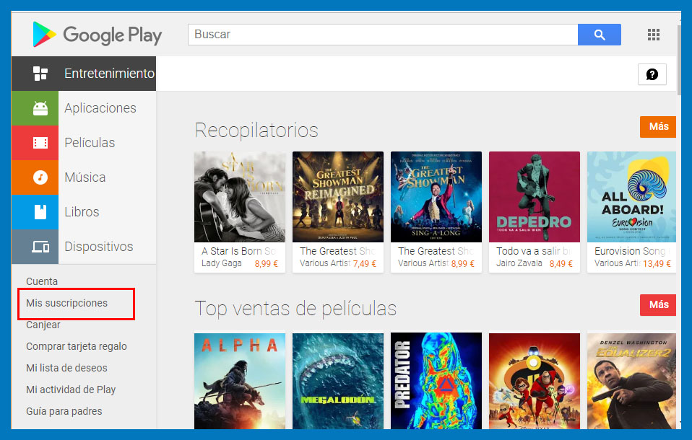Image resolution: width=692 pixels, height=440 pixels.
Task: Click the 'Eurovision Song' title text
Action: [x=630, y=251]
